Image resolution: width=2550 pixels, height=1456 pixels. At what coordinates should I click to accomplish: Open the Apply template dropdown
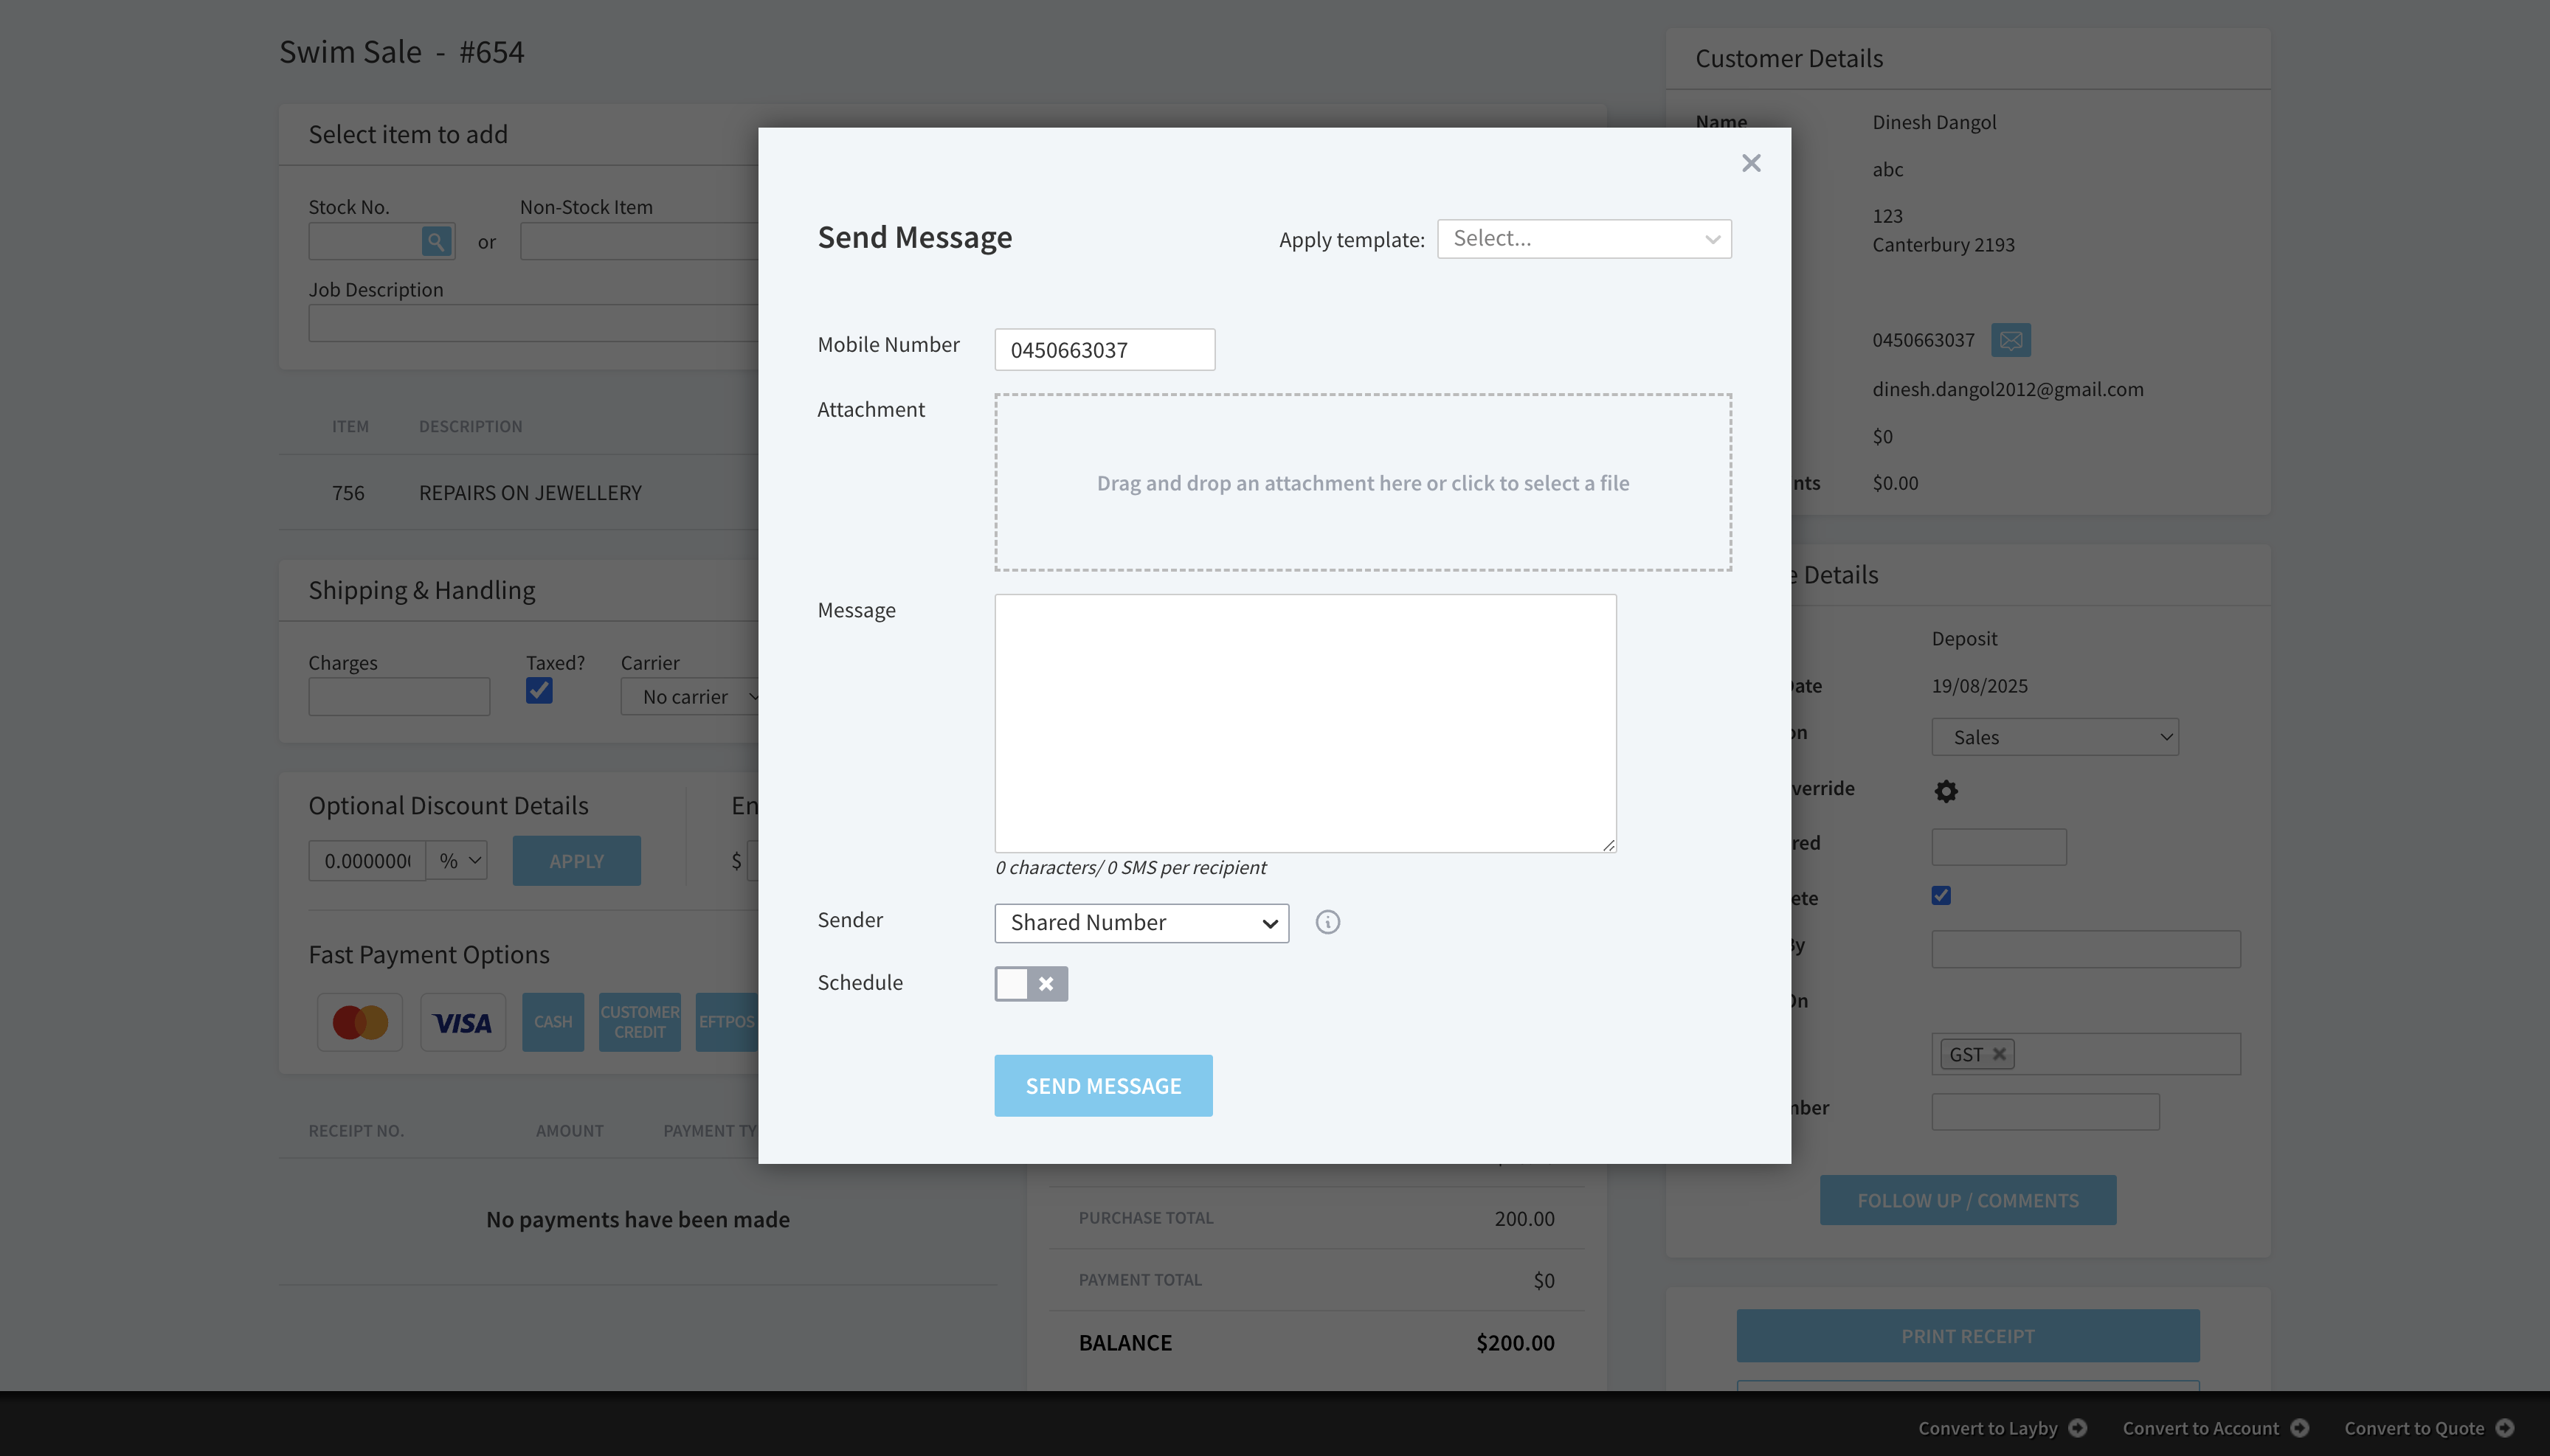click(x=1583, y=239)
